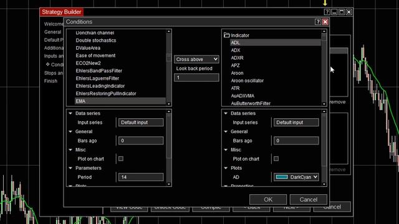Click the Look back period field
399x224 pixels.
click(x=196, y=77)
